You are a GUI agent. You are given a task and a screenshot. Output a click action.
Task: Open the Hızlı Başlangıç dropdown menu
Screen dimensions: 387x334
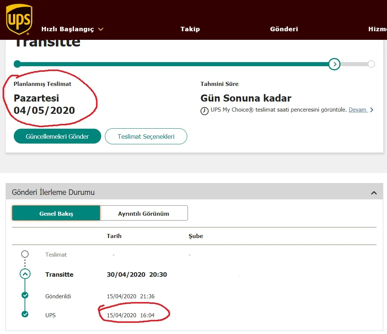(x=72, y=29)
